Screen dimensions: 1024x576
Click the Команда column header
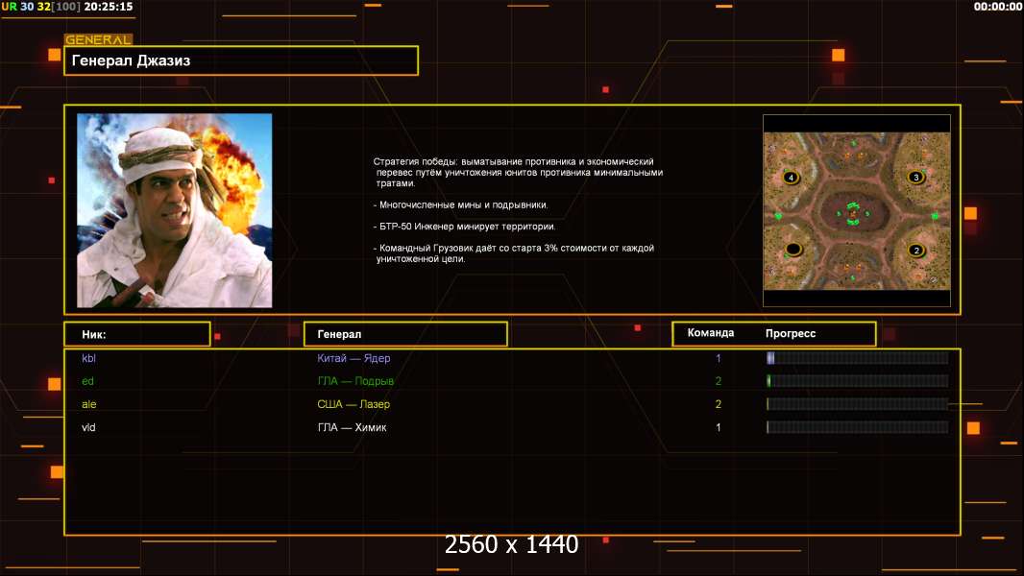click(711, 333)
